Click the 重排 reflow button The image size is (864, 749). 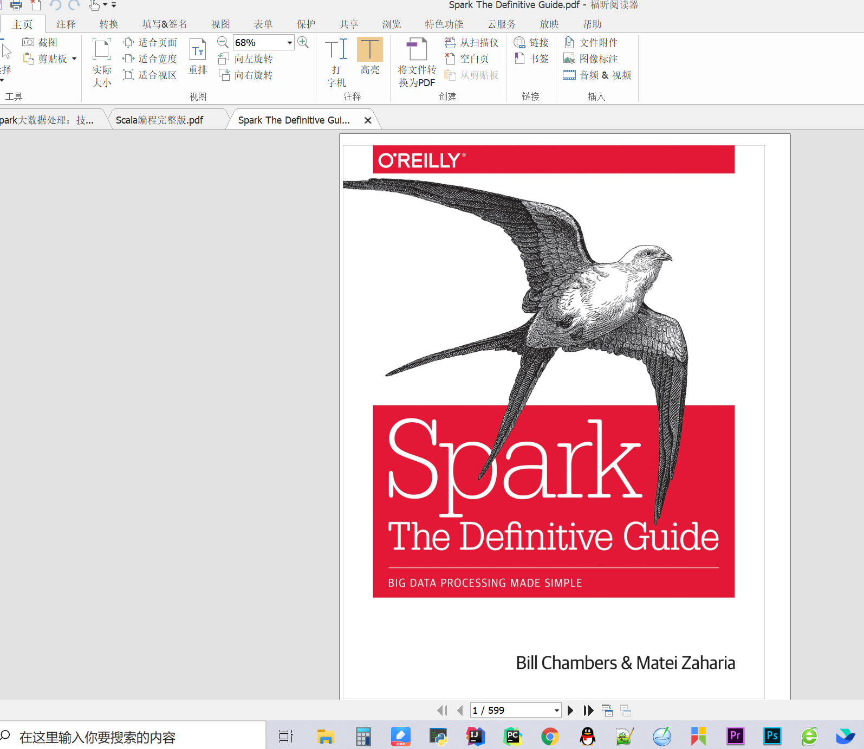198,56
